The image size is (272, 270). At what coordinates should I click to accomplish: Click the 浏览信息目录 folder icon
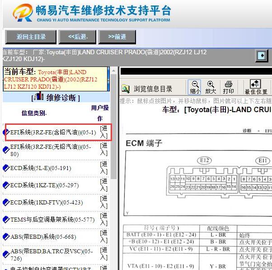[x=126, y=89]
